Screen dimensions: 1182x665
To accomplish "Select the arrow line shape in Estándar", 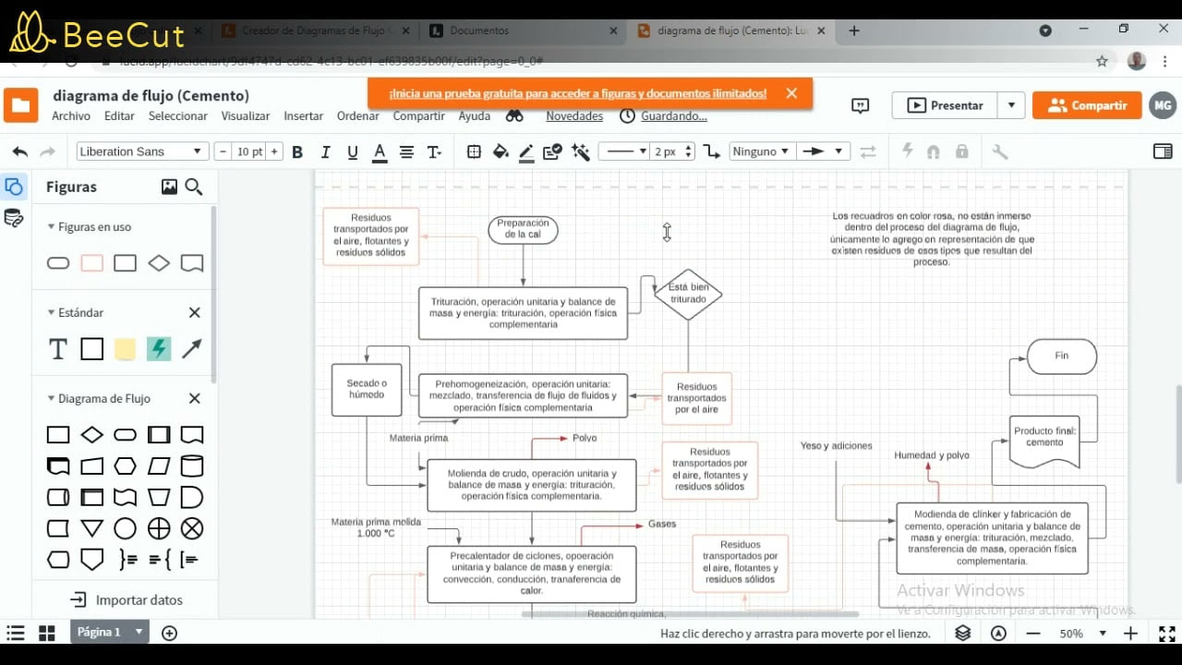I will 191,349.
